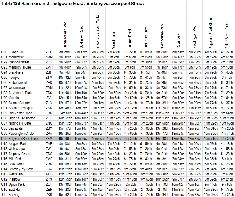Click the 'Goldhawk Road' column header

click(81, 37)
